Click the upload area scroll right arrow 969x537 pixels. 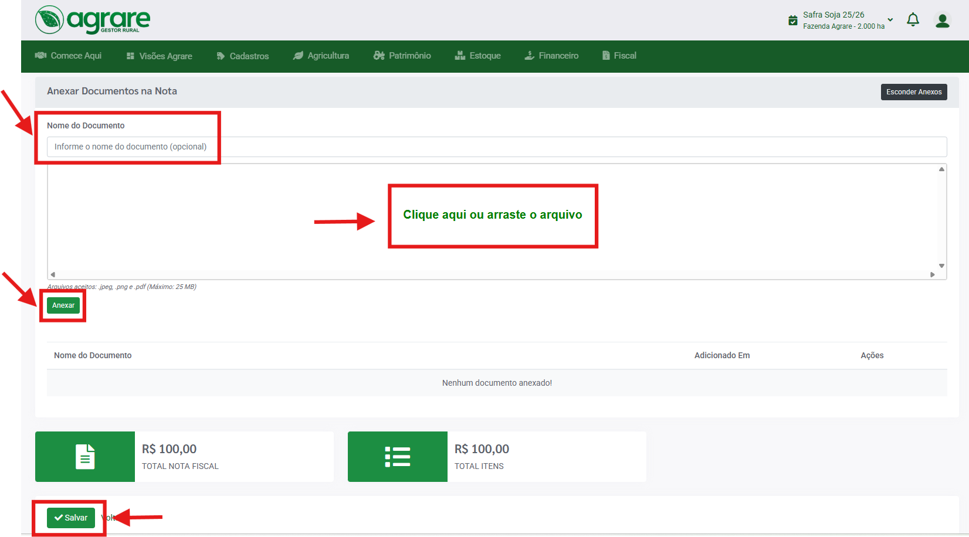pyautogui.click(x=932, y=274)
